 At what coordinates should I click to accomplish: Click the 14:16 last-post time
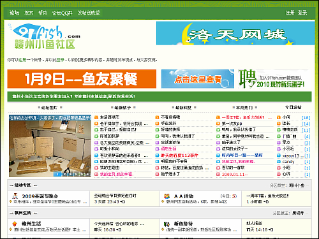point(262,229)
